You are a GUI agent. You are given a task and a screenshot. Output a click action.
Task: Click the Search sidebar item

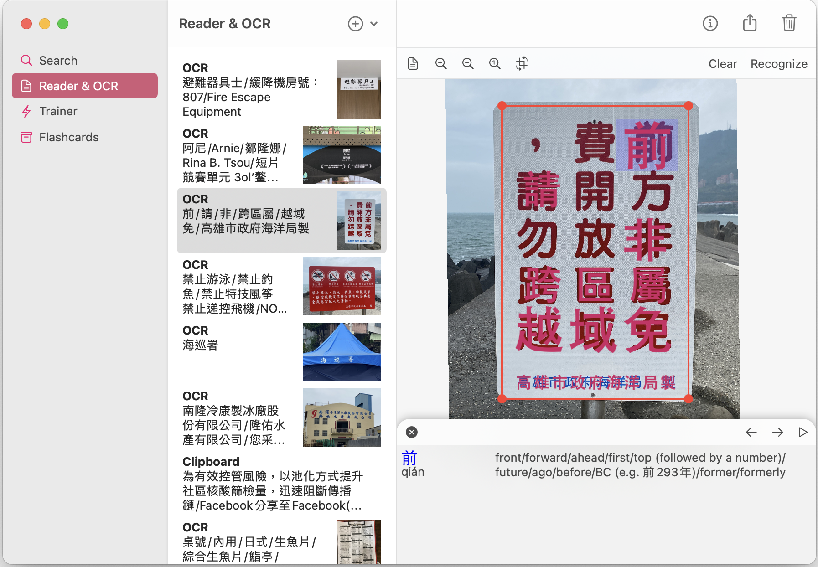pyautogui.click(x=85, y=61)
